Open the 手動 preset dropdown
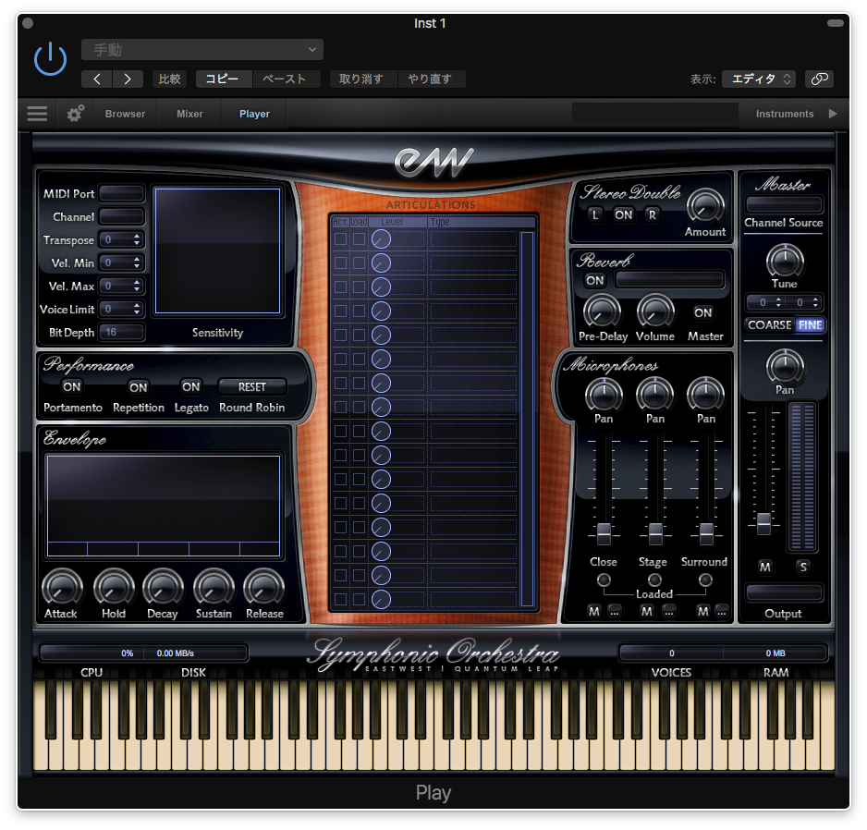 coord(202,50)
